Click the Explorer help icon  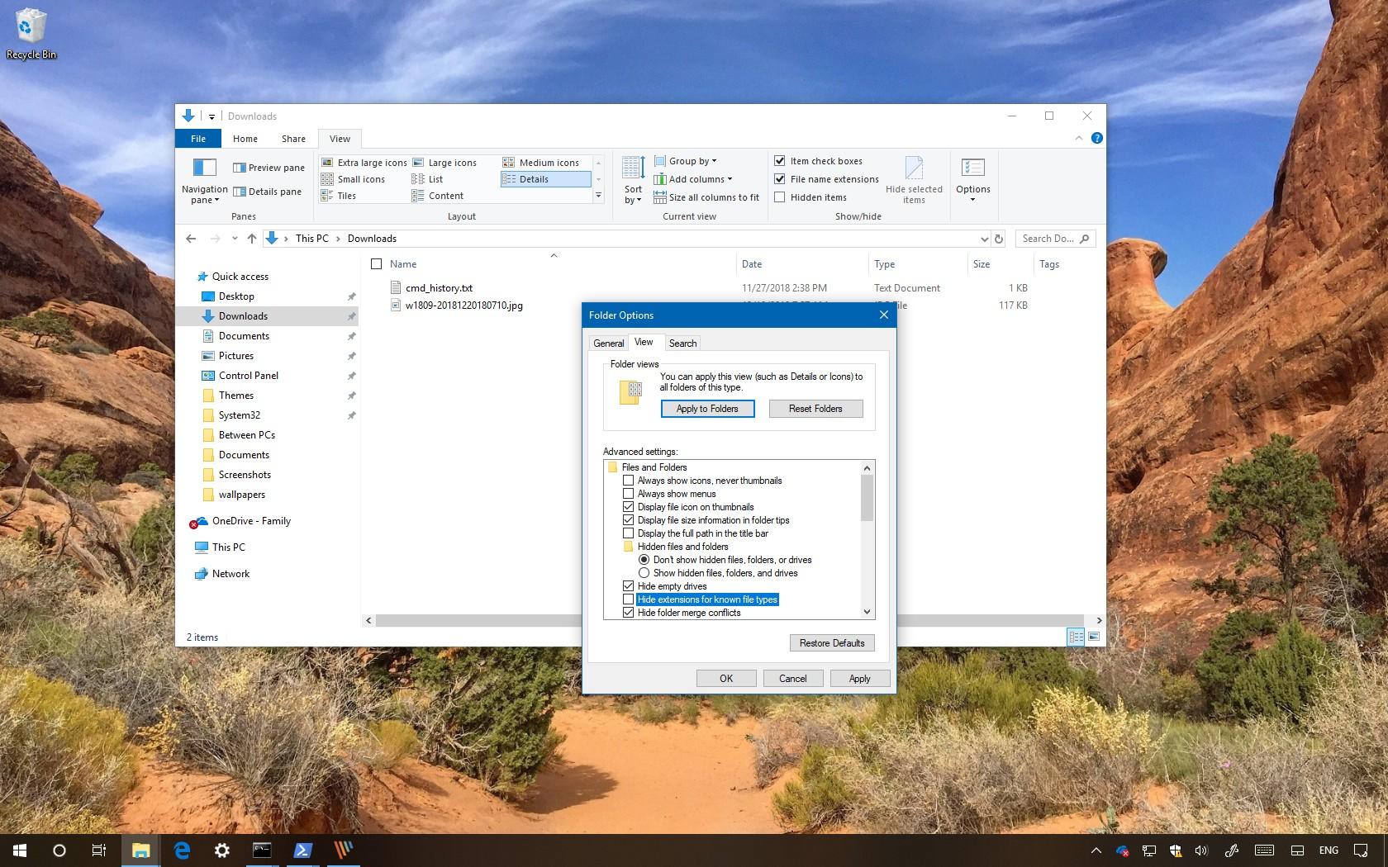point(1097,139)
